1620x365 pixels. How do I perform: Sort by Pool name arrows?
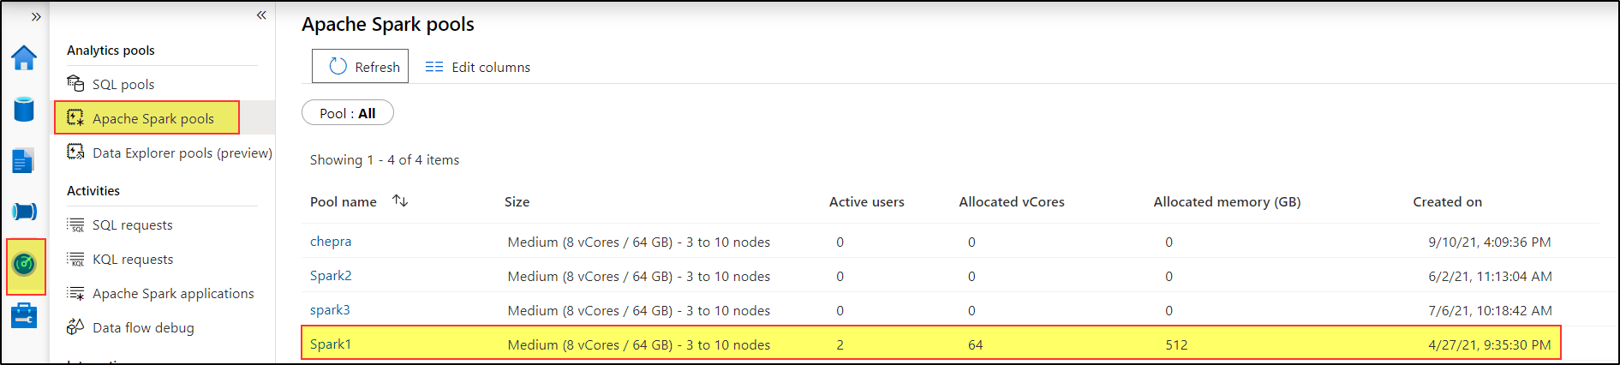pos(400,200)
